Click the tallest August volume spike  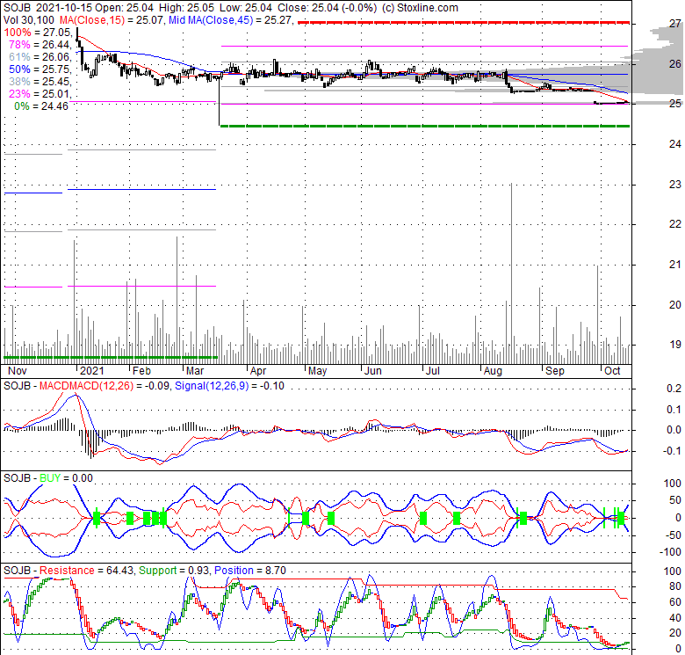click(511, 273)
